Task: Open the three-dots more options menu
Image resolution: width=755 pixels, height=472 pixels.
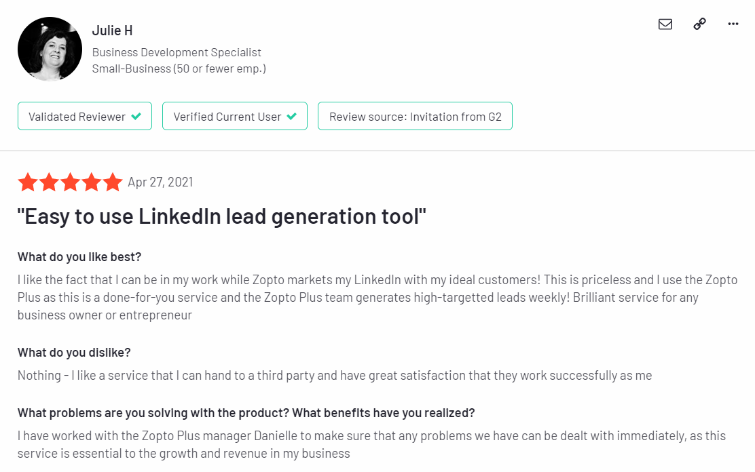Action: click(x=733, y=24)
